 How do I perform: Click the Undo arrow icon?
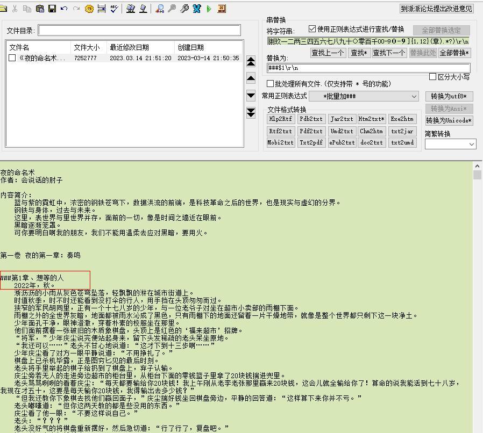point(65,9)
